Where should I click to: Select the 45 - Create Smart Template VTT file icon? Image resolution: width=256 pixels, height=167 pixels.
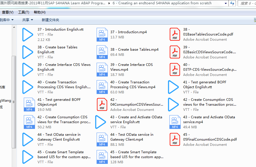[x=28, y=157]
